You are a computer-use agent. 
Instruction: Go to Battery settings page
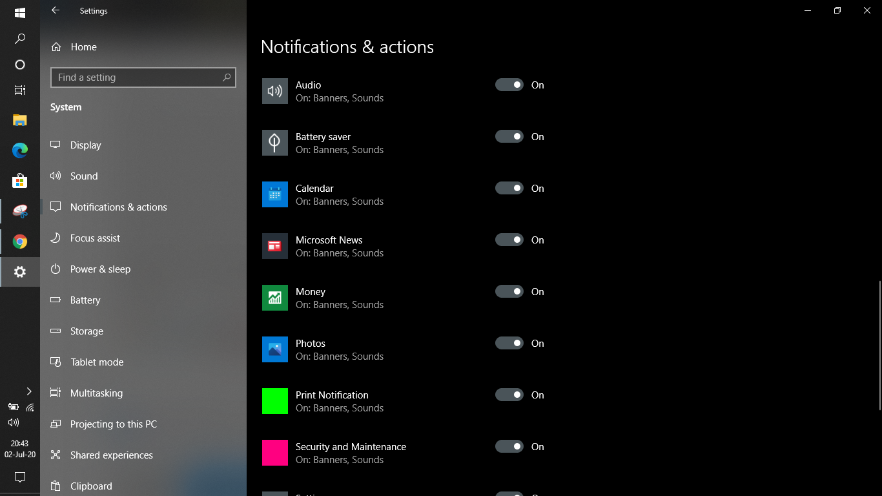pos(143,300)
